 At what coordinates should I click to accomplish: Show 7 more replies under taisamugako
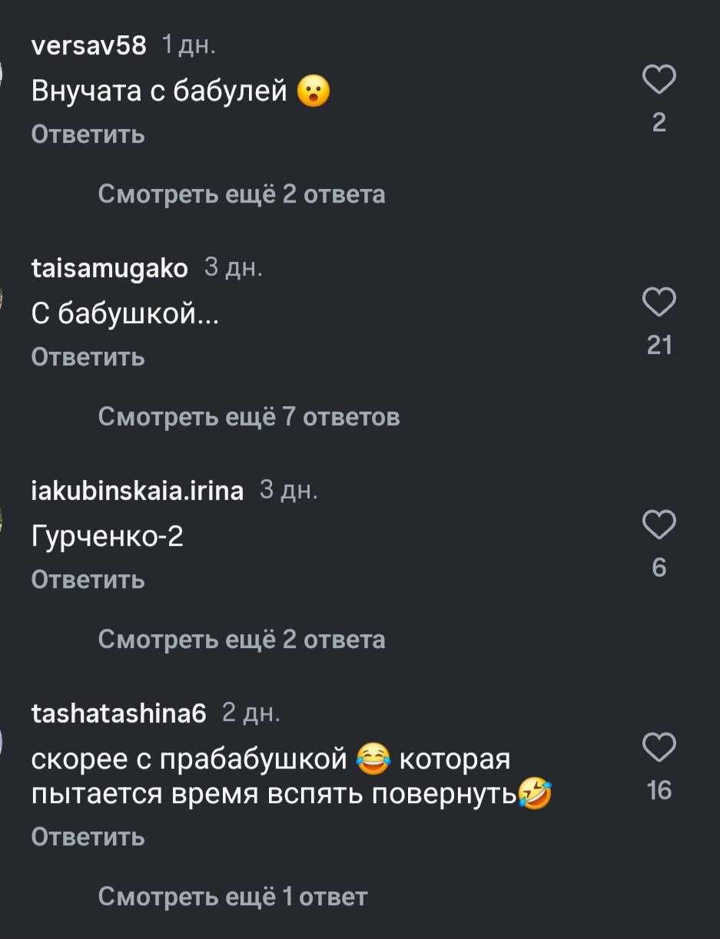[249, 418]
